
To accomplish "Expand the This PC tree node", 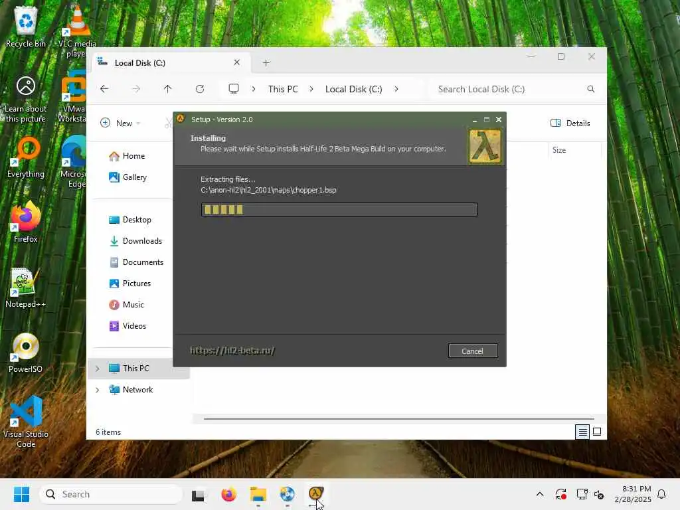I will coord(98,369).
